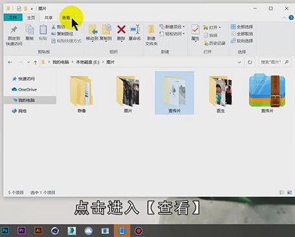
Task: Select 我的电脑 in the navigation pane
Action: point(30,100)
